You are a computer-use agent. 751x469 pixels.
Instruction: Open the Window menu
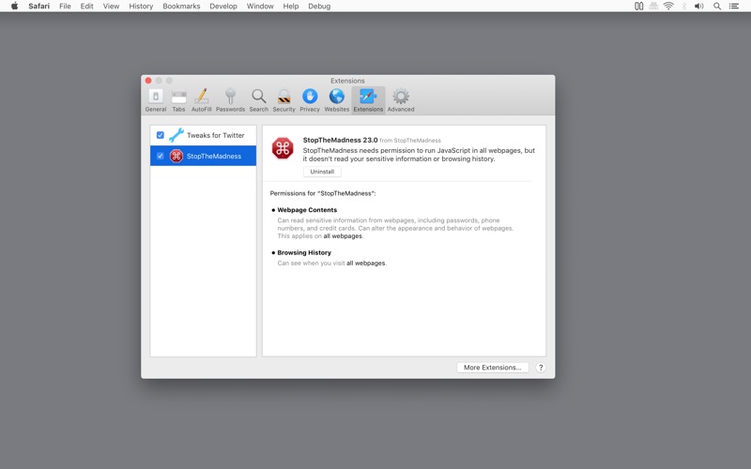point(260,7)
